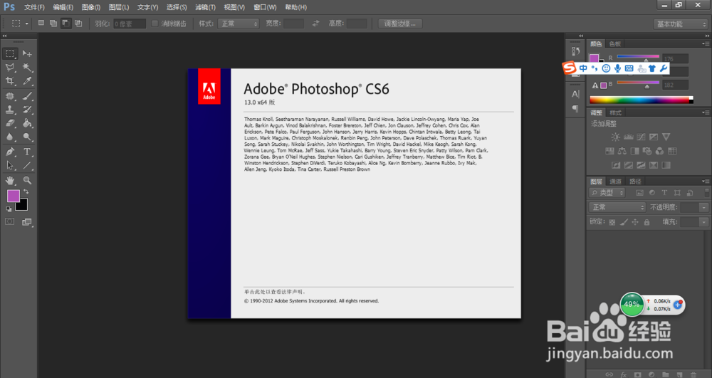
Task: Open the Color panel flyout menu
Action: [705, 43]
